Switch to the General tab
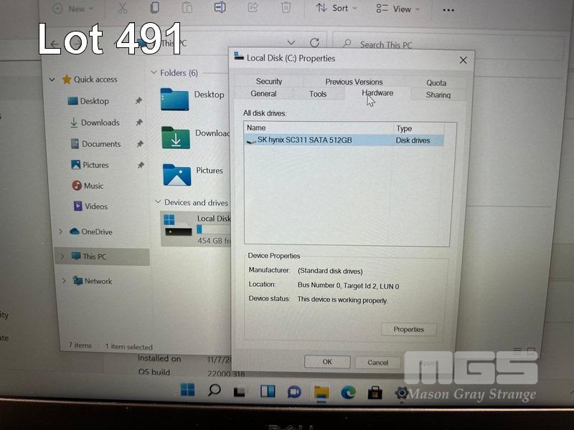 coord(263,94)
